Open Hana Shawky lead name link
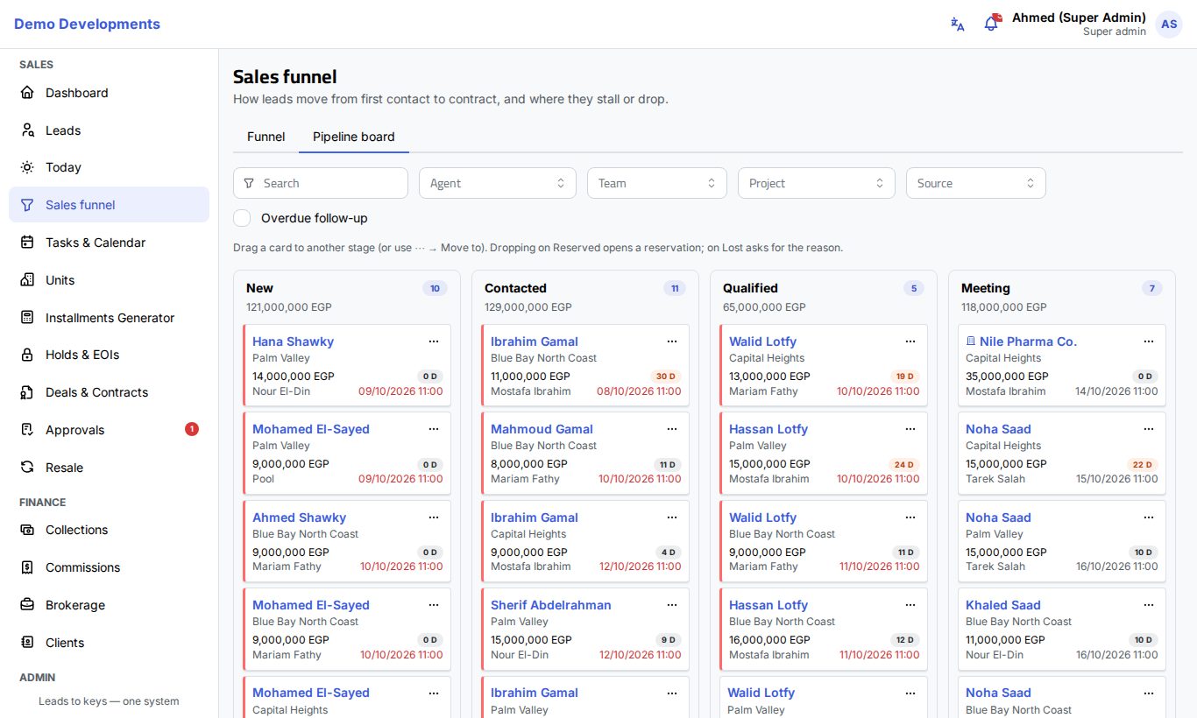 coord(293,341)
